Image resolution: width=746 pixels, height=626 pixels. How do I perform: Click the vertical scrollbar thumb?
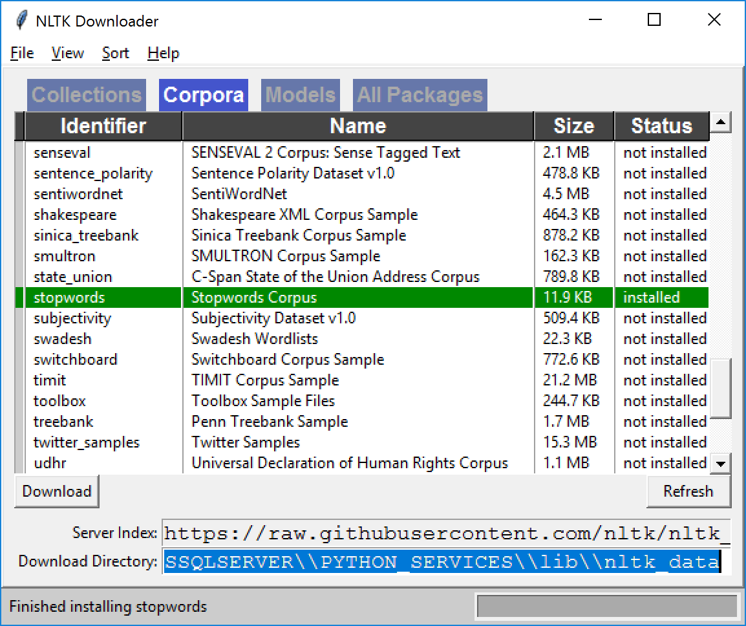721,389
